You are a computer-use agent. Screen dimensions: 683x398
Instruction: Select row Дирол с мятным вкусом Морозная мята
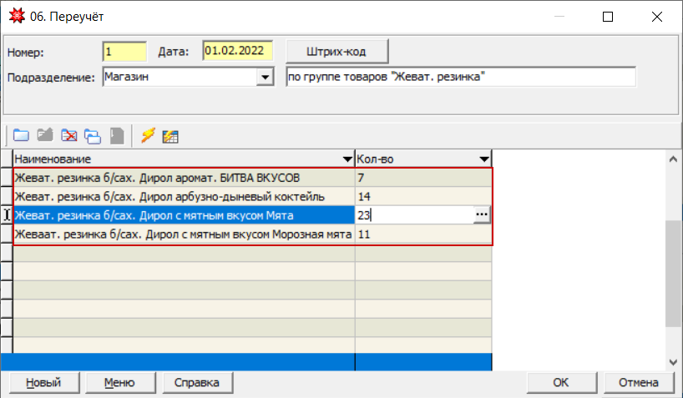click(184, 234)
